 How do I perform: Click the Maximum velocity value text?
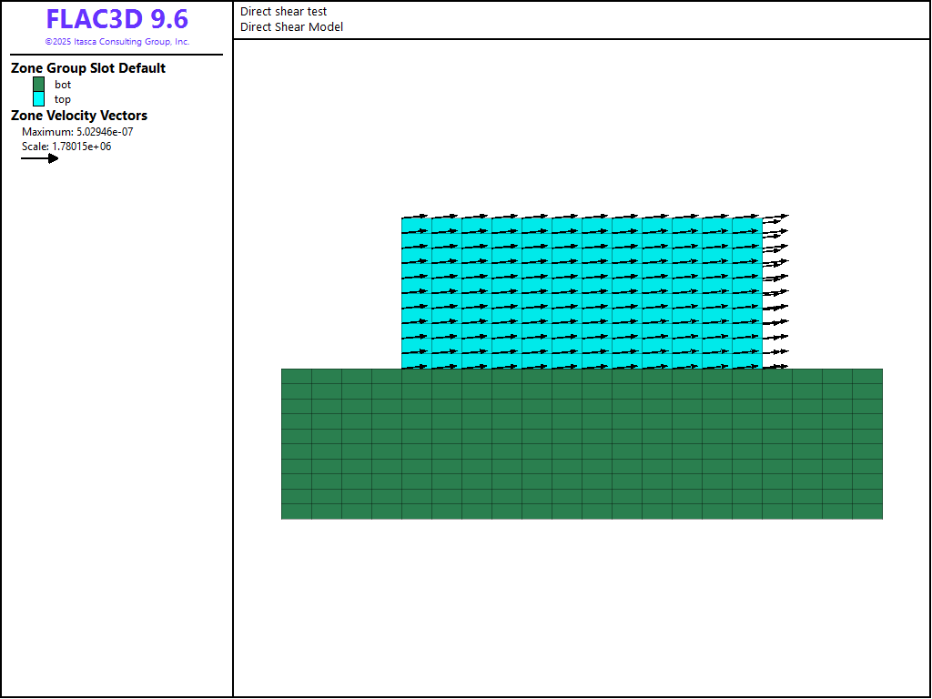pos(77,132)
